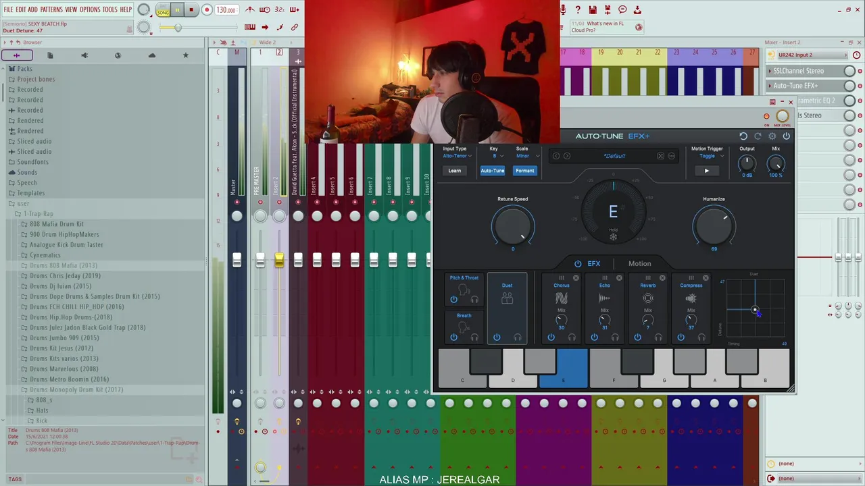Collapse the Drums Monopoly Drum Kit folder

(x=76, y=389)
